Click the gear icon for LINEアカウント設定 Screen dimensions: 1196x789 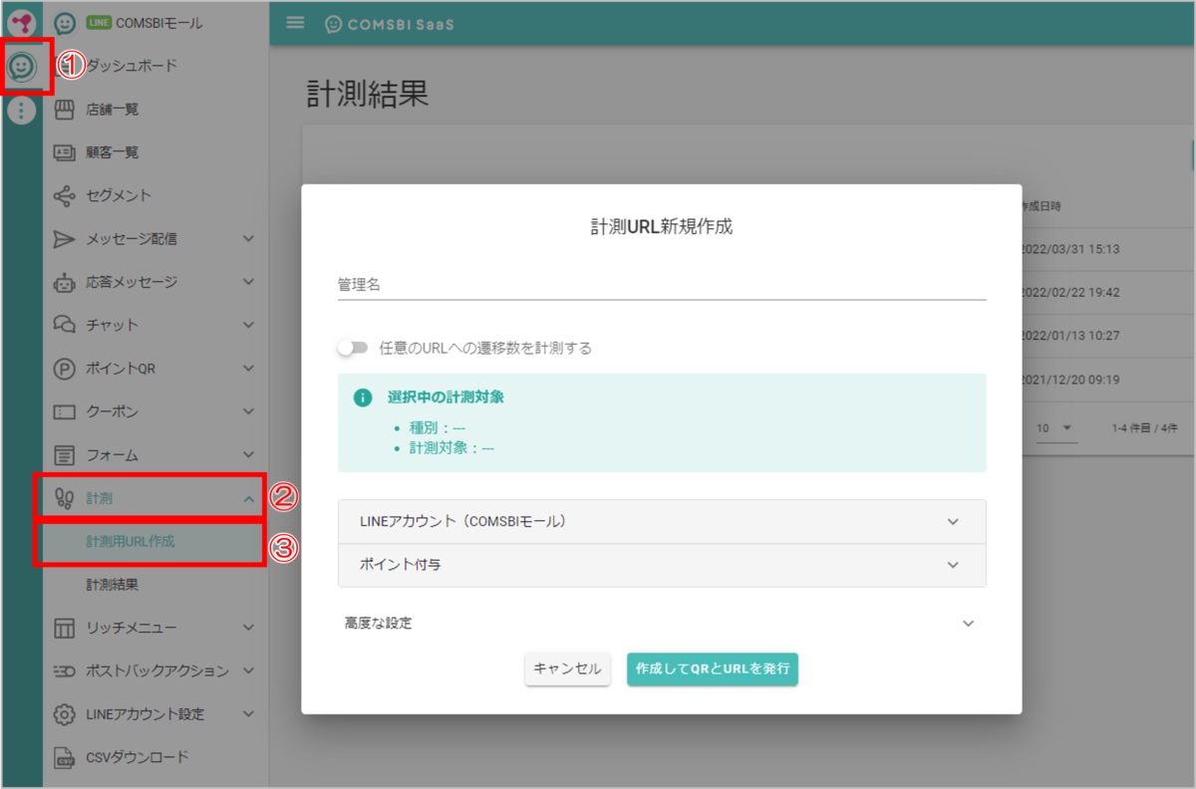click(65, 714)
